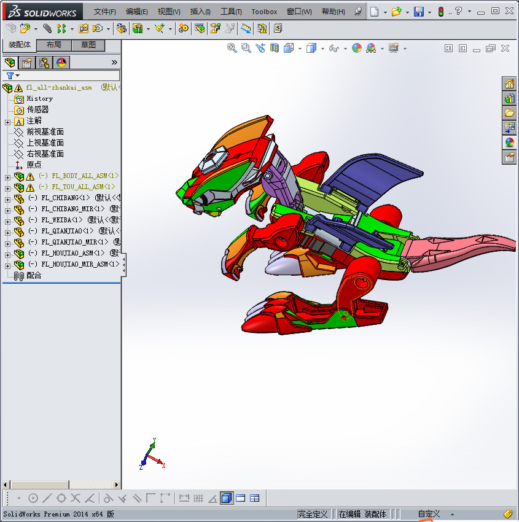Open the View Orientation dropdown arrow
This screenshot has width=519, height=522.
click(299, 49)
